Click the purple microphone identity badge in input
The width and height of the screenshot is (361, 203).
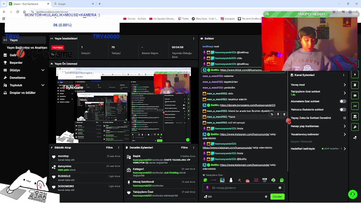[x=207, y=188]
